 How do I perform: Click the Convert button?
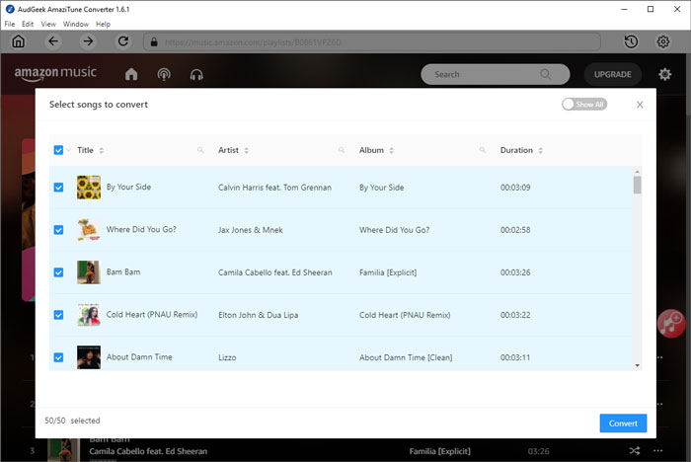pos(623,423)
